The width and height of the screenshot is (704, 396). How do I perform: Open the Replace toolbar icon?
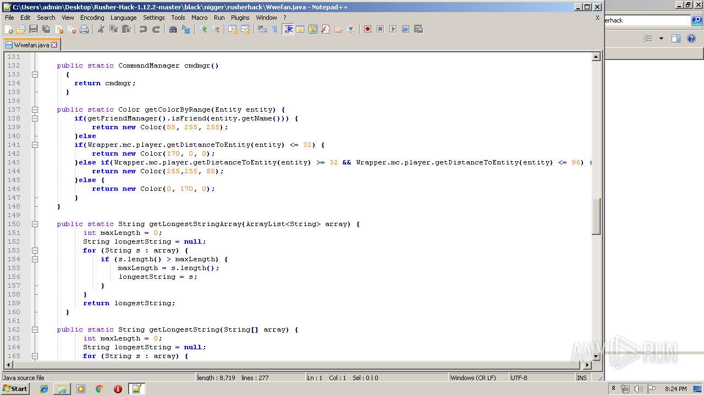click(185, 29)
